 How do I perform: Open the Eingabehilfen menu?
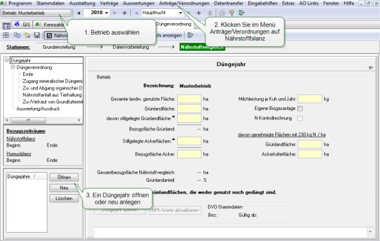click(x=263, y=3)
